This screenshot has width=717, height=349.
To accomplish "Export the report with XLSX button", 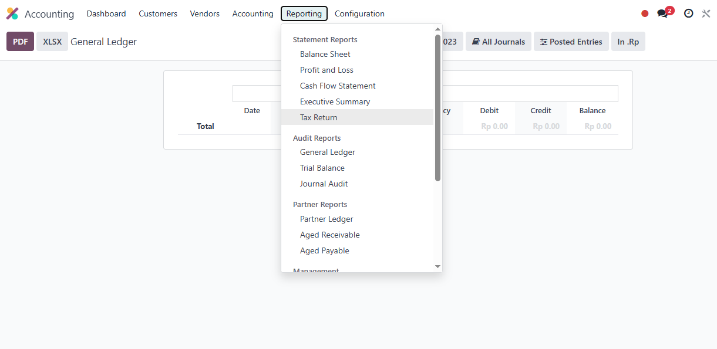I will point(52,42).
